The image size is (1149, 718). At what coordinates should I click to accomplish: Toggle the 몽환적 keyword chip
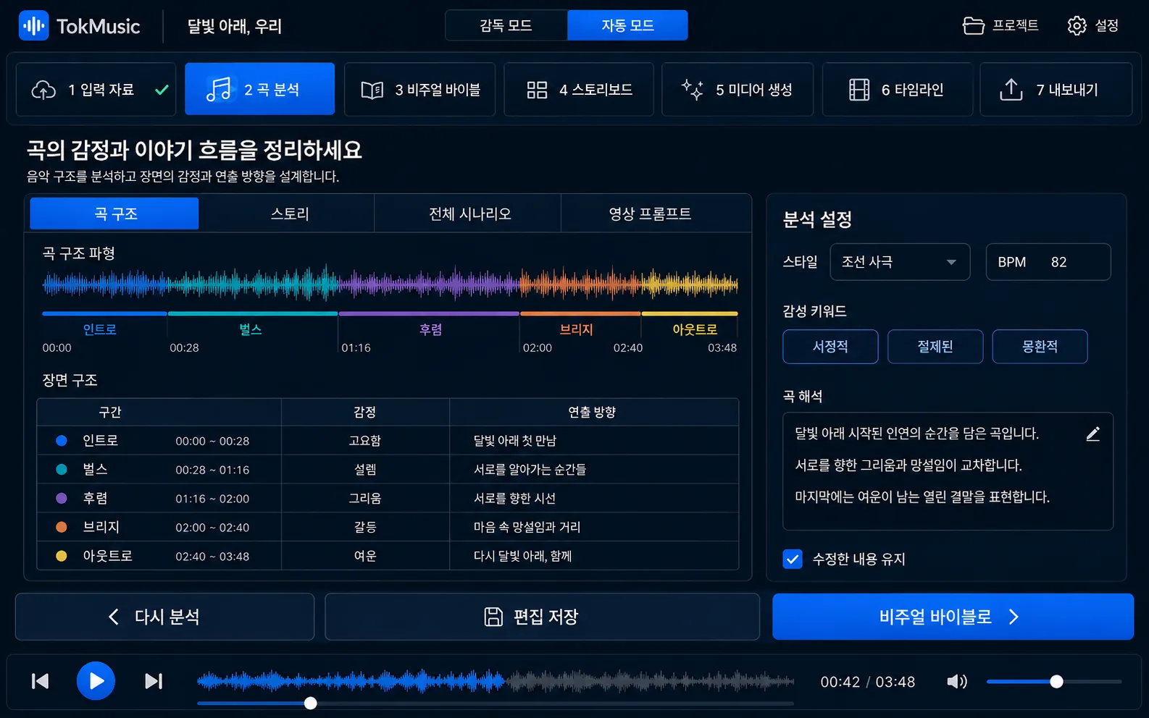point(1040,347)
